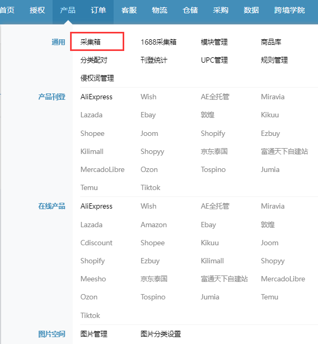Open AliExpress under 产品刊登
Screen dimensions: 318x344
[x=96, y=97]
